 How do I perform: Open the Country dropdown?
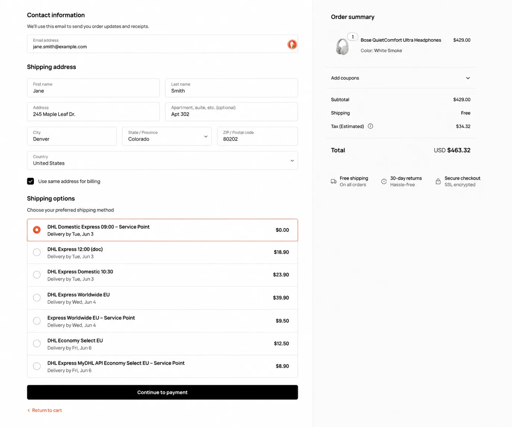(x=162, y=161)
